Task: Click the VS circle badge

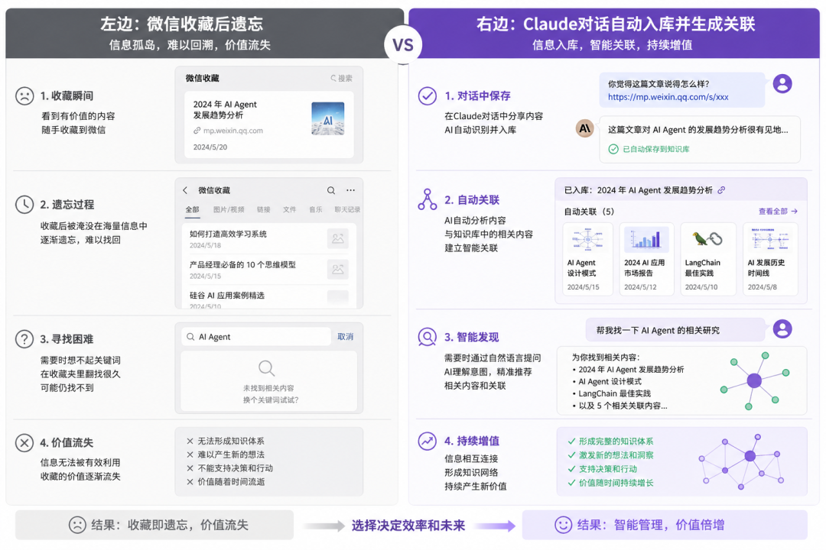Action: point(403,45)
